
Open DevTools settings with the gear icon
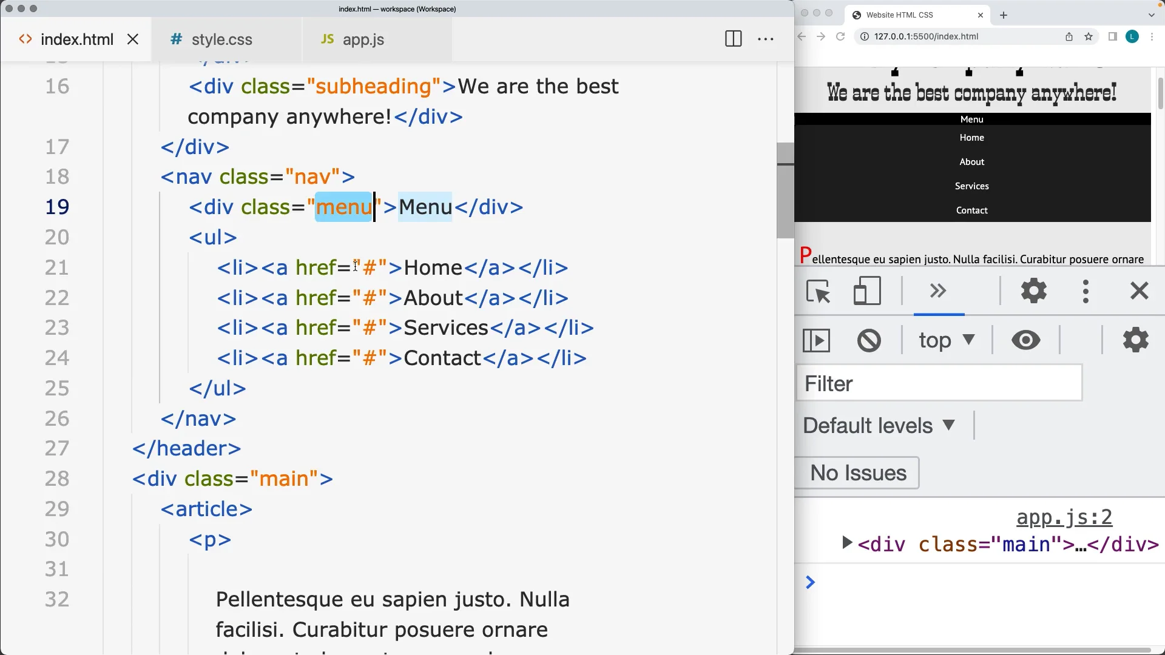[x=1033, y=291]
